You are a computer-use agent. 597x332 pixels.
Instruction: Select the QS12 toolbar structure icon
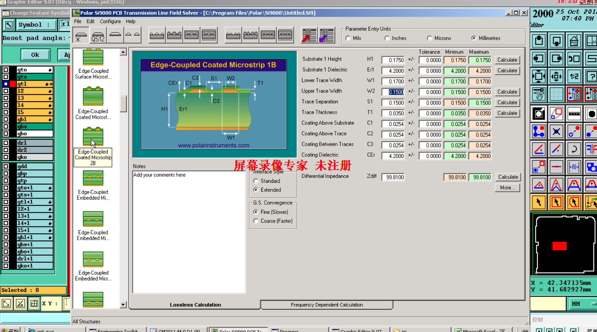pyautogui.click(x=98, y=35)
